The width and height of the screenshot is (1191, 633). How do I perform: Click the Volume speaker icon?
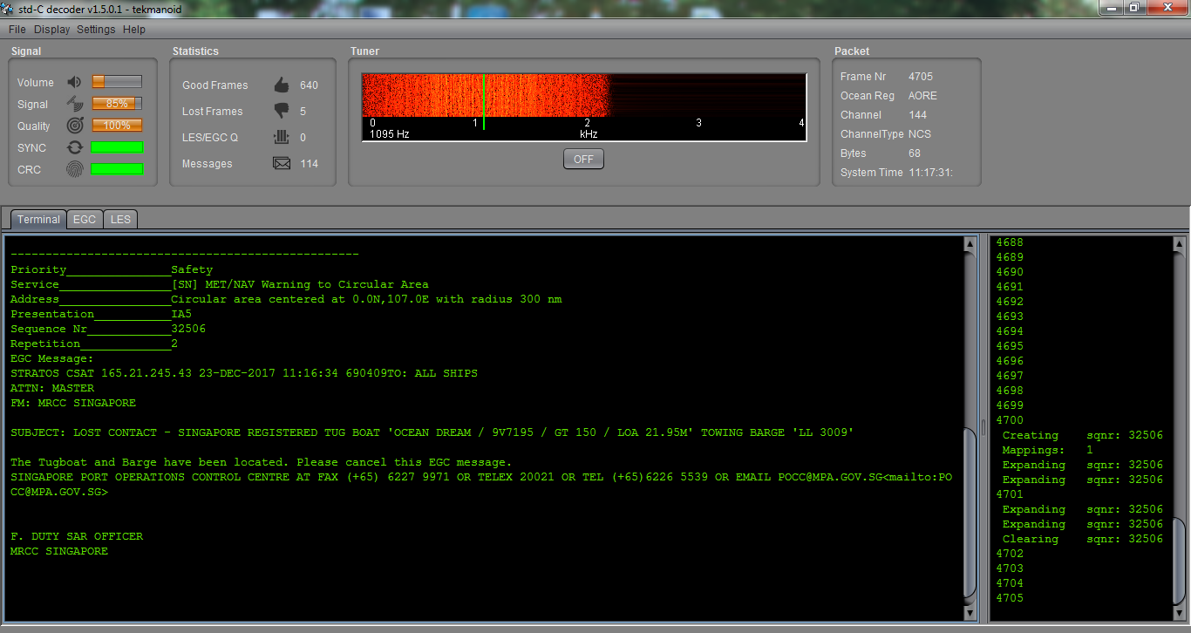(74, 82)
